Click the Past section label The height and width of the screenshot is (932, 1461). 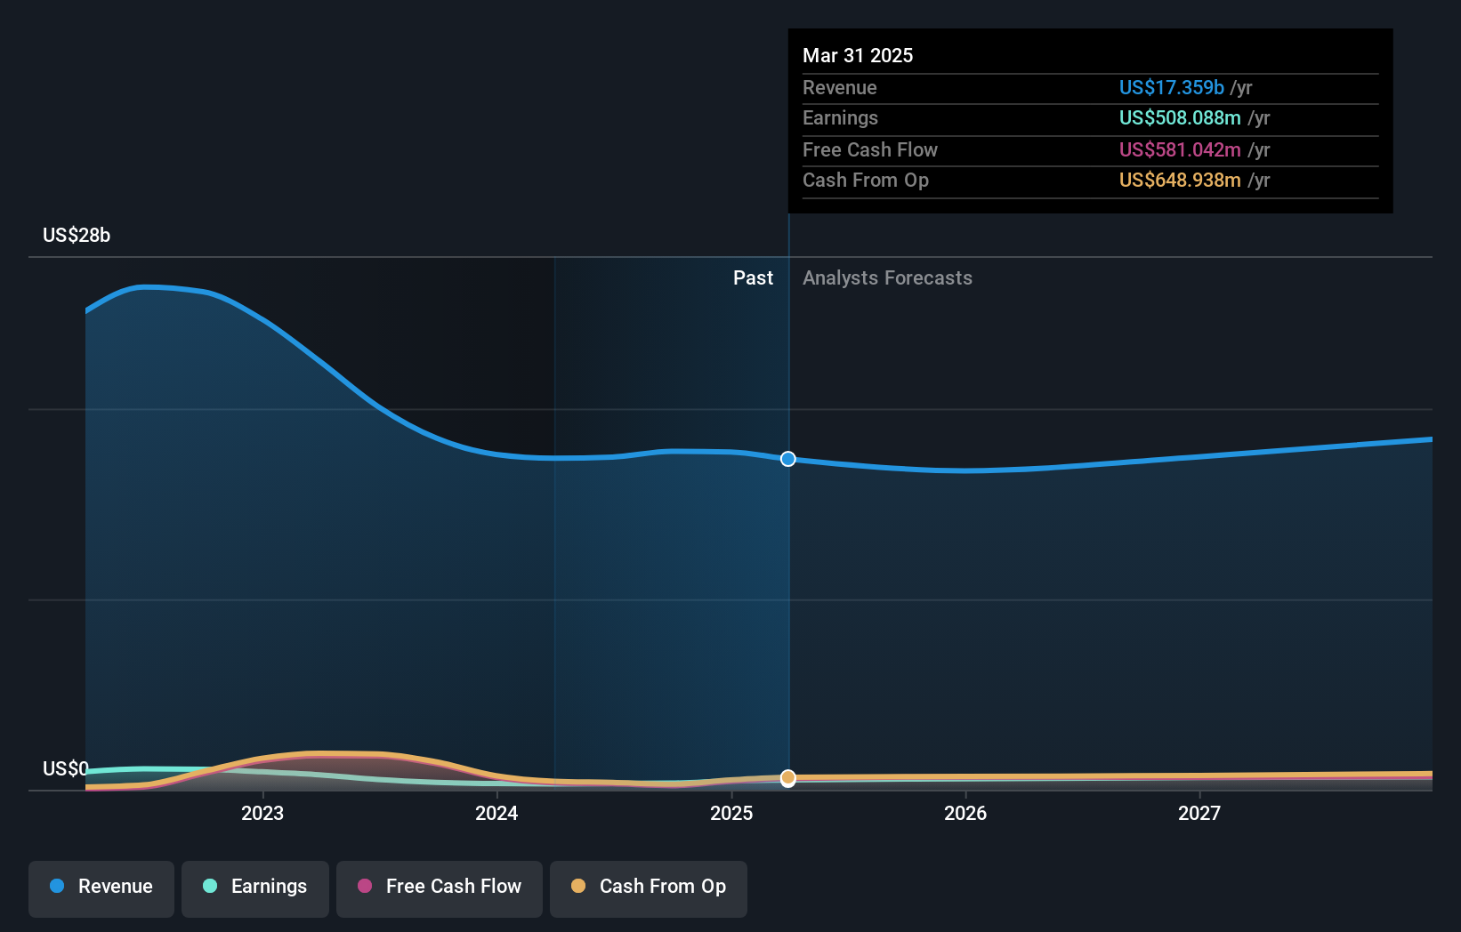(x=753, y=277)
